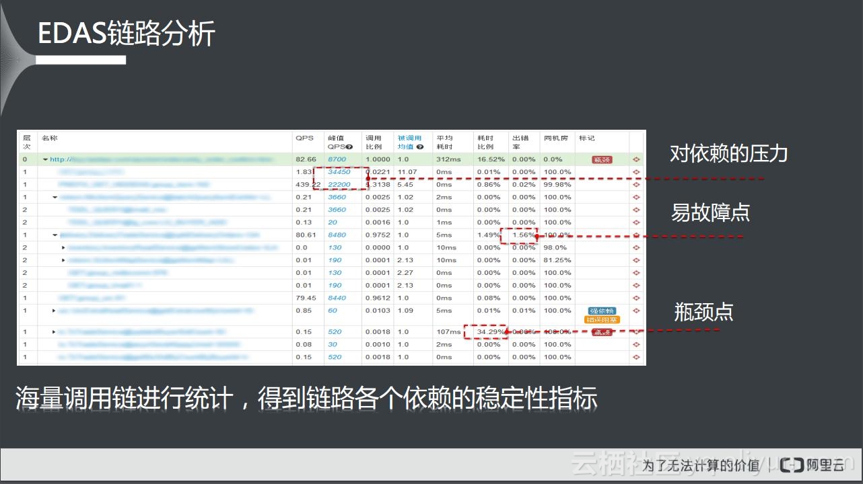863x484 pixels.
Task: Expand the collapsed row with 10ms average time
Action: pyautogui.click(x=63, y=247)
